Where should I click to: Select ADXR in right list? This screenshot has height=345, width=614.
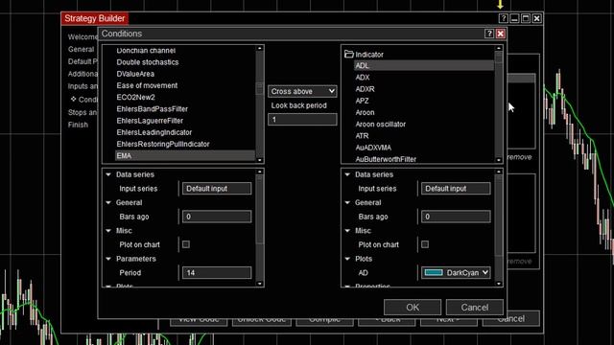pyautogui.click(x=365, y=89)
